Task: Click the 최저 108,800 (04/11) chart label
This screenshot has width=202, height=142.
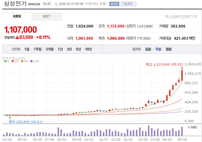Action: (x=26, y=122)
